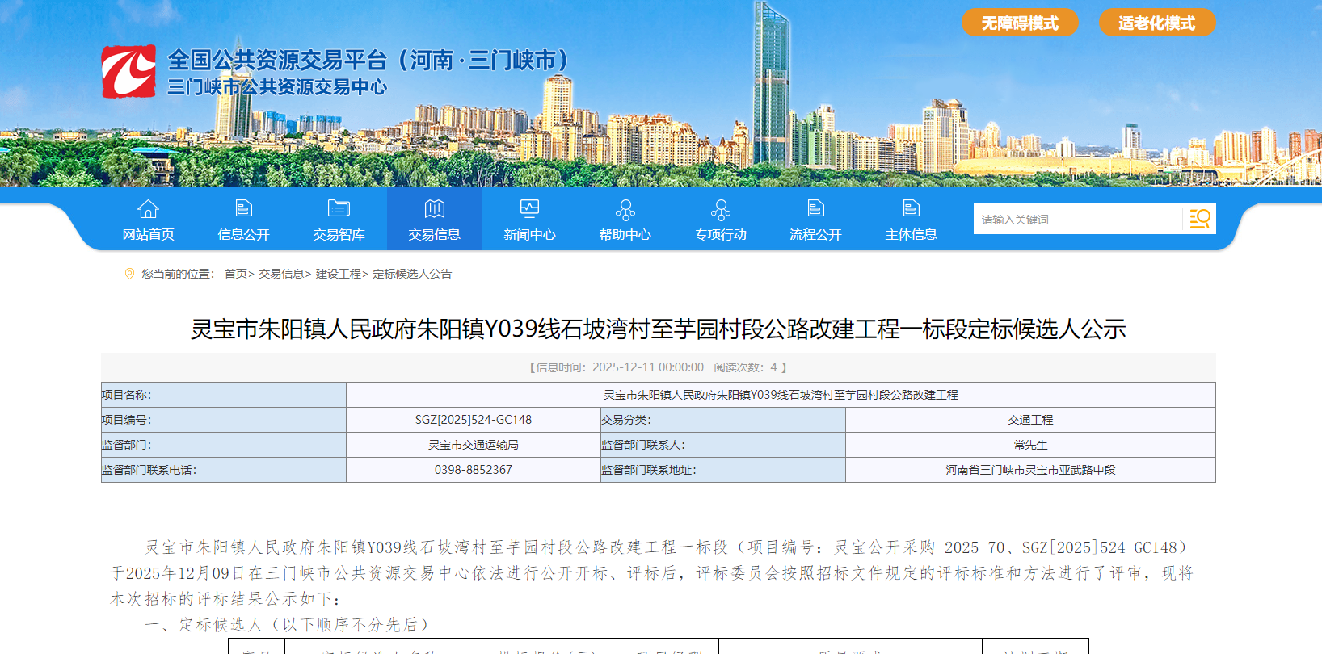Click the house icon above 网站首页
The image size is (1322, 654).
[x=148, y=209]
